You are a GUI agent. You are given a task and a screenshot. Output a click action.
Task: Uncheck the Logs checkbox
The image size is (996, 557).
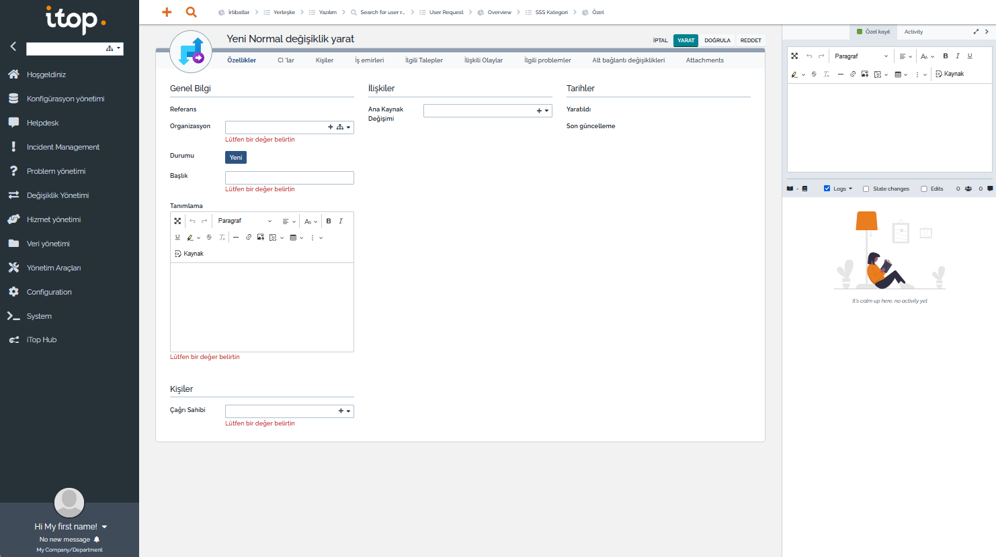[x=827, y=189]
